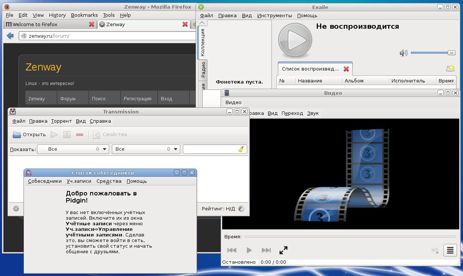Viewport: 463px width, 276px height.
Task: Open the Bookmarks menu in Firefox
Action: (x=84, y=15)
